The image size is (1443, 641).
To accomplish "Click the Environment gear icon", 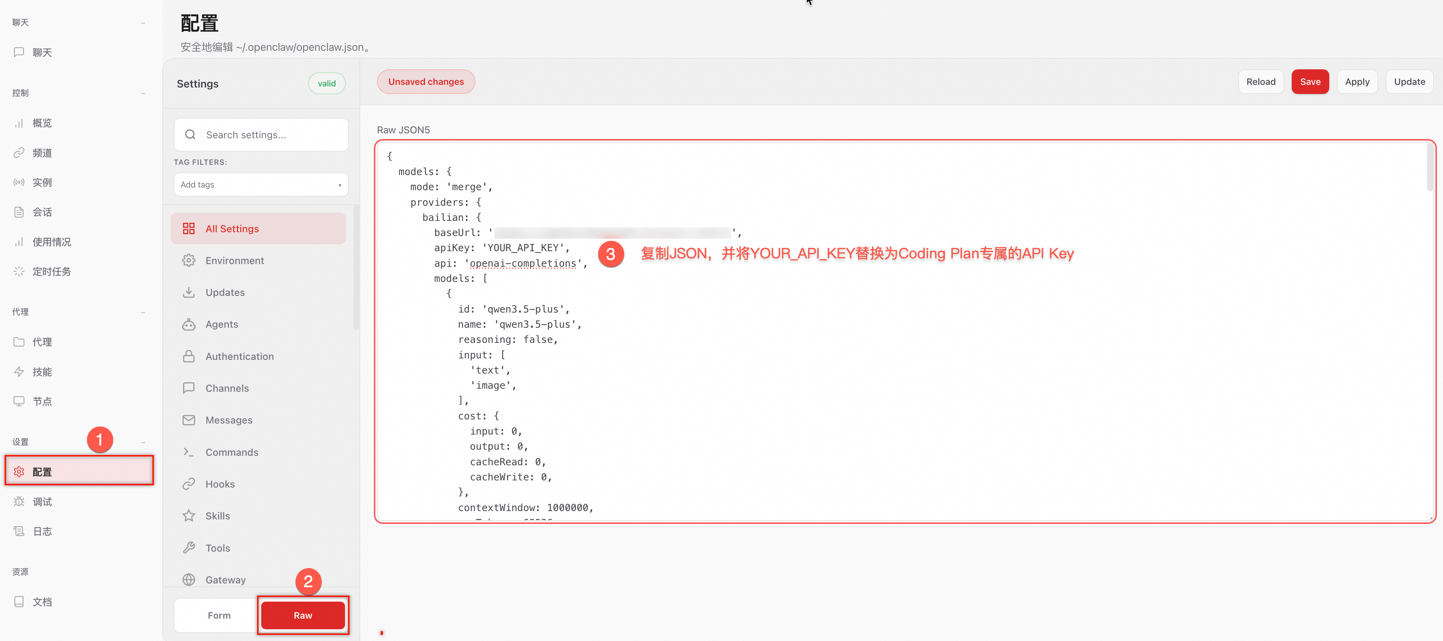I will pyautogui.click(x=189, y=260).
